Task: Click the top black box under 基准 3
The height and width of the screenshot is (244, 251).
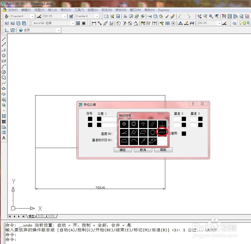Action: pos(200,119)
